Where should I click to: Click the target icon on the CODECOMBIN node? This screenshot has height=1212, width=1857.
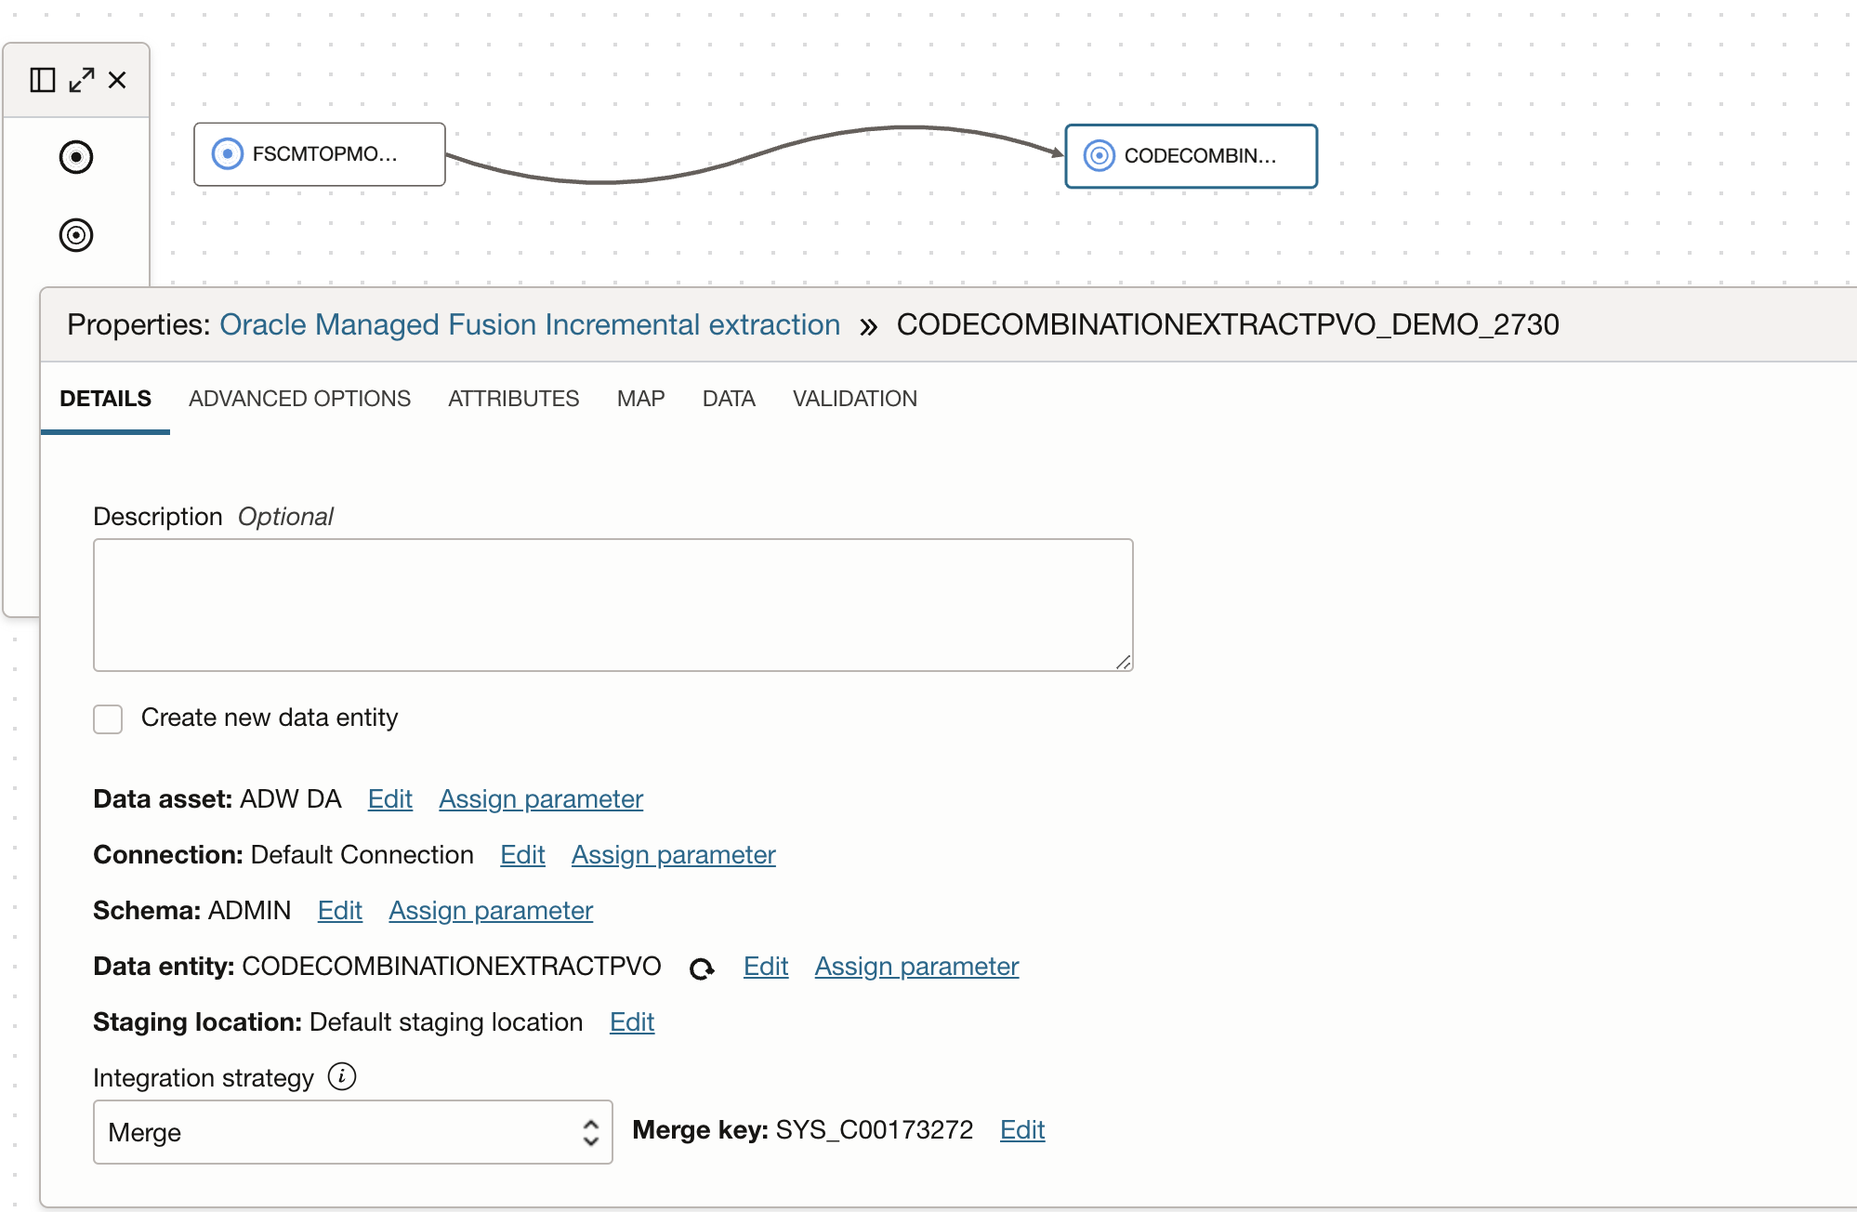tap(1100, 156)
